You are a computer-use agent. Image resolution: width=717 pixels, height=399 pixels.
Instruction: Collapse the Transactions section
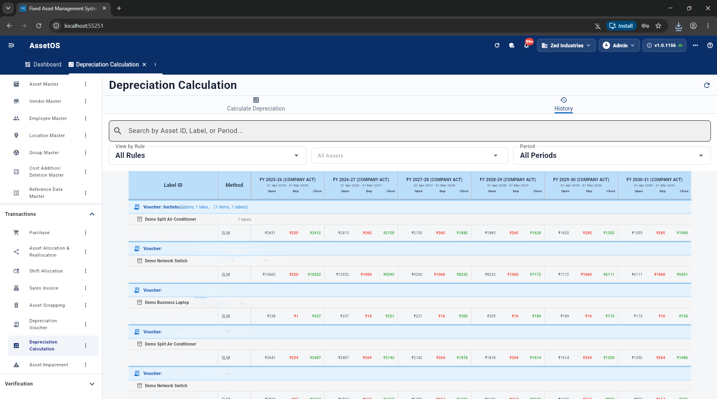tap(92, 214)
